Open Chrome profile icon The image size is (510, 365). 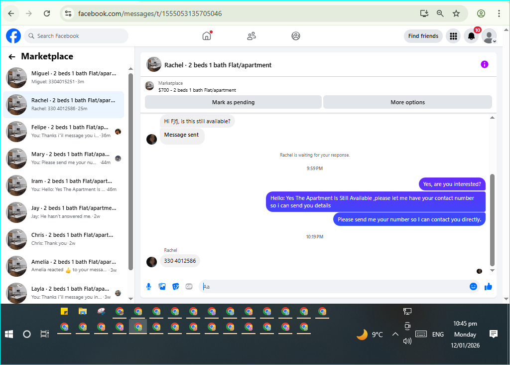tap(481, 13)
